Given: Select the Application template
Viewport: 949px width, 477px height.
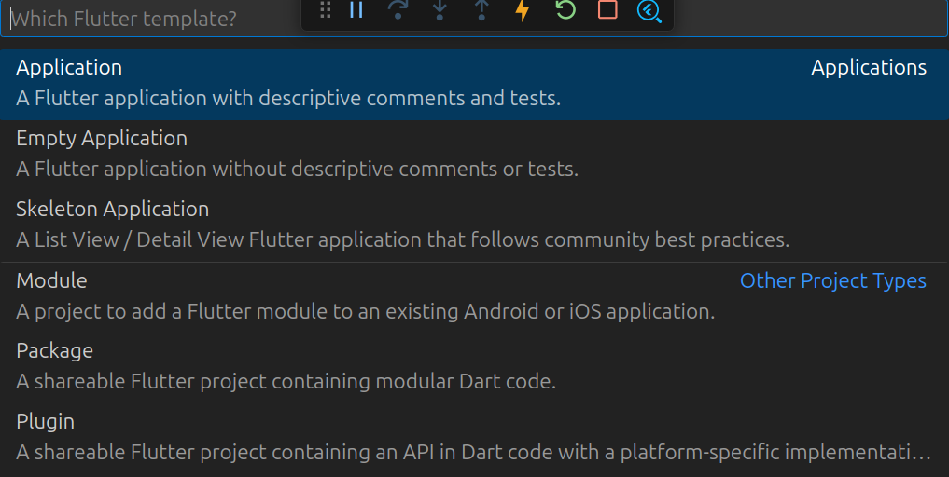Looking at the screenshot, I should pos(474,84).
